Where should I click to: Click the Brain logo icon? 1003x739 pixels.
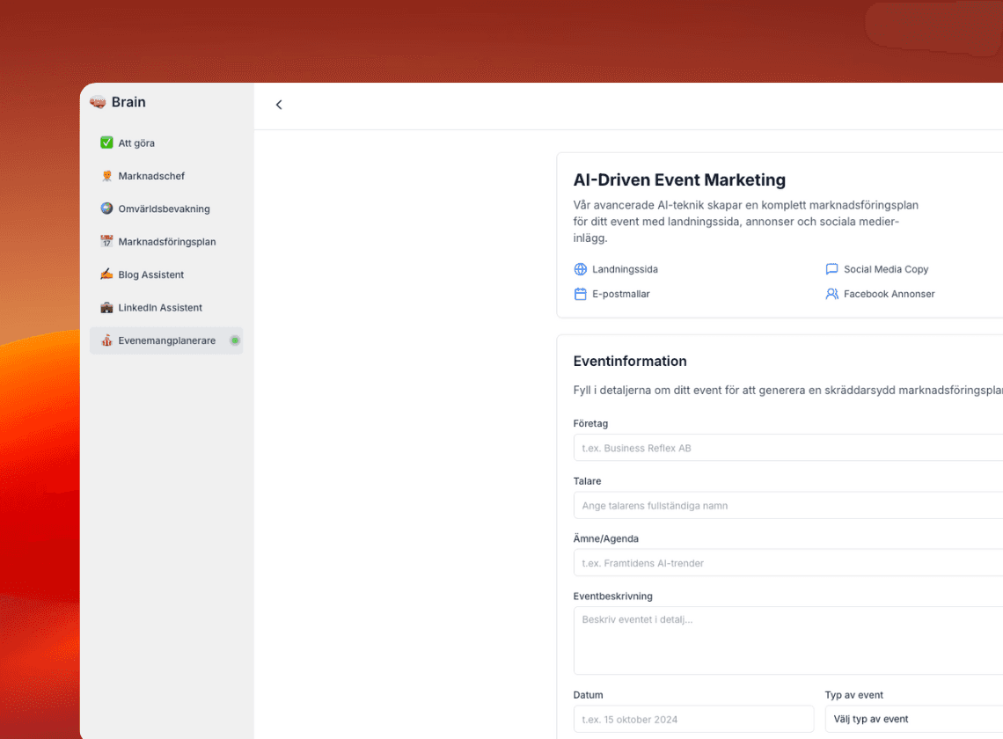coord(98,102)
